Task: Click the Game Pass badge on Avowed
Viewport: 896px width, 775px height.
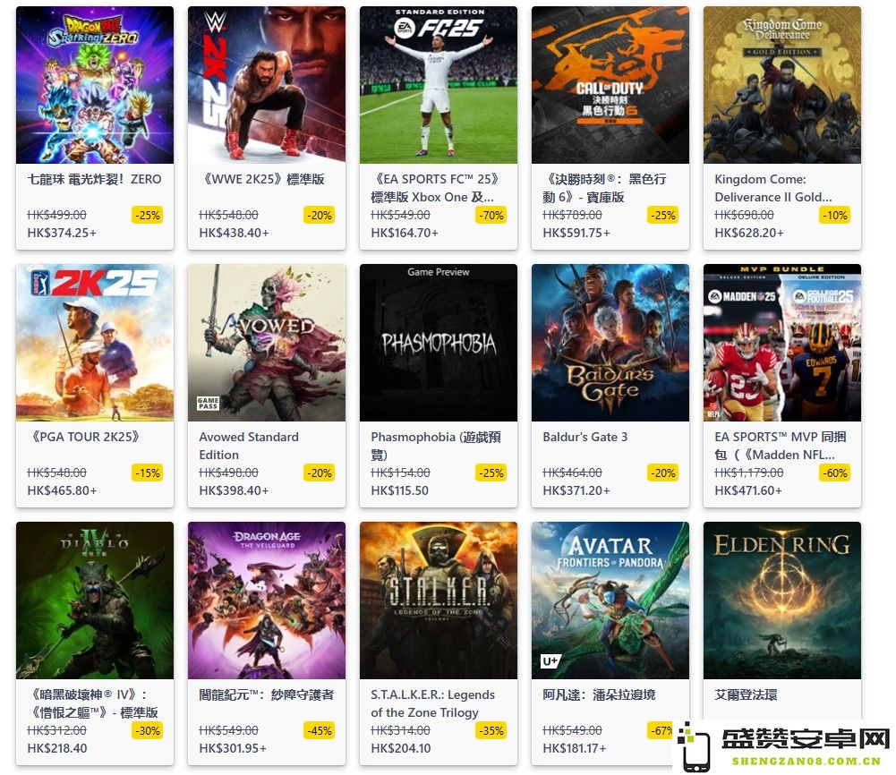Action: pos(208,404)
